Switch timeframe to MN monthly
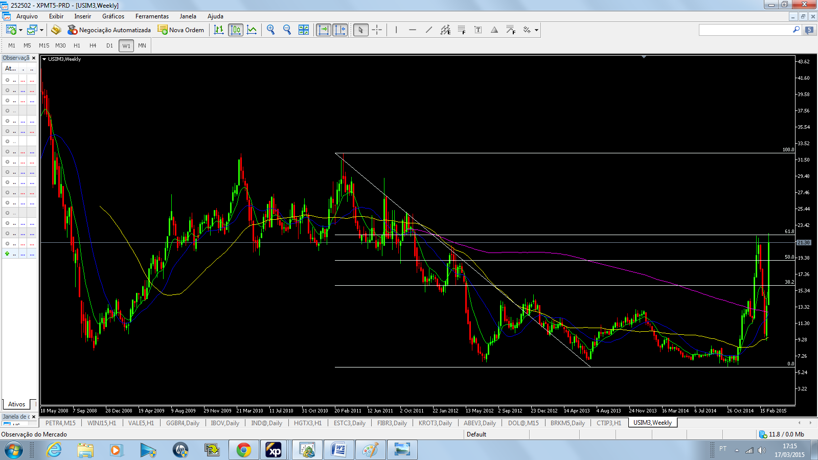Viewport: 818px width, 460px height. [x=142, y=45]
